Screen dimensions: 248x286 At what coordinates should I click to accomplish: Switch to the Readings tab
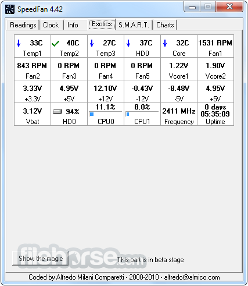coord(23,25)
